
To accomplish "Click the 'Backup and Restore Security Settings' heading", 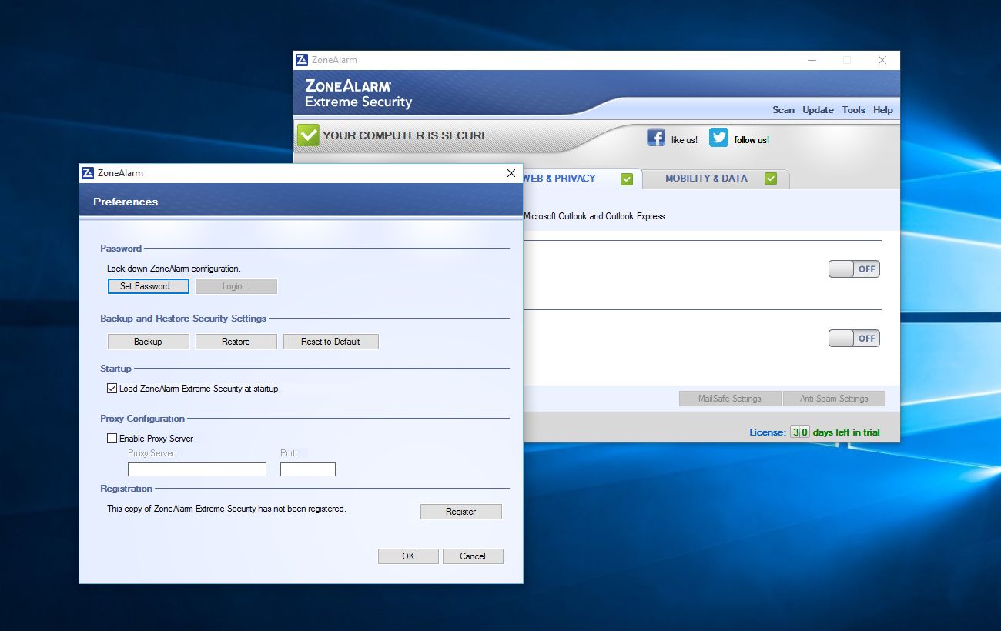I will pyautogui.click(x=183, y=319).
